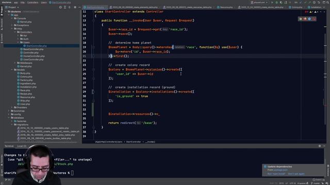Open the Project tool window stripe button

click(x=2, y=11)
